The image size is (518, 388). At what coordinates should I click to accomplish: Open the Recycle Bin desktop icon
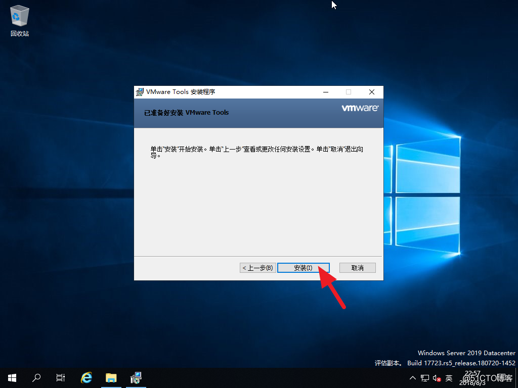pyautogui.click(x=20, y=21)
